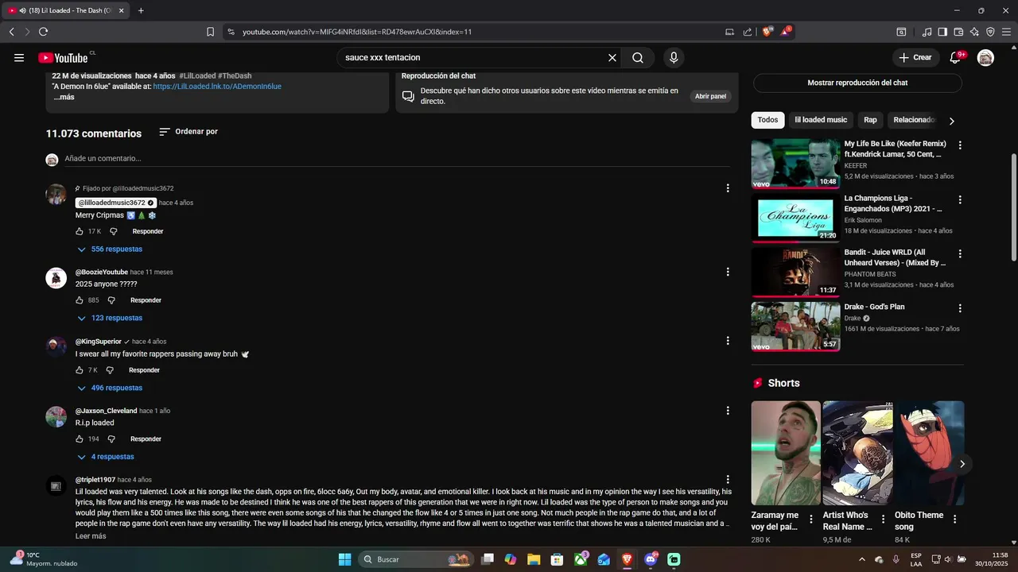The width and height of the screenshot is (1018, 572).
Task: Open the Brave playlist music note icon
Action: [x=927, y=32]
